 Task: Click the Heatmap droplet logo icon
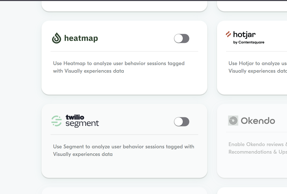pos(57,38)
